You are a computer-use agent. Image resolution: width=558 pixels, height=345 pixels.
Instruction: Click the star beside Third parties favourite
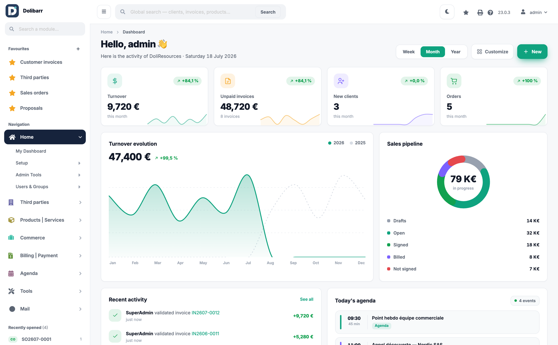(12, 78)
